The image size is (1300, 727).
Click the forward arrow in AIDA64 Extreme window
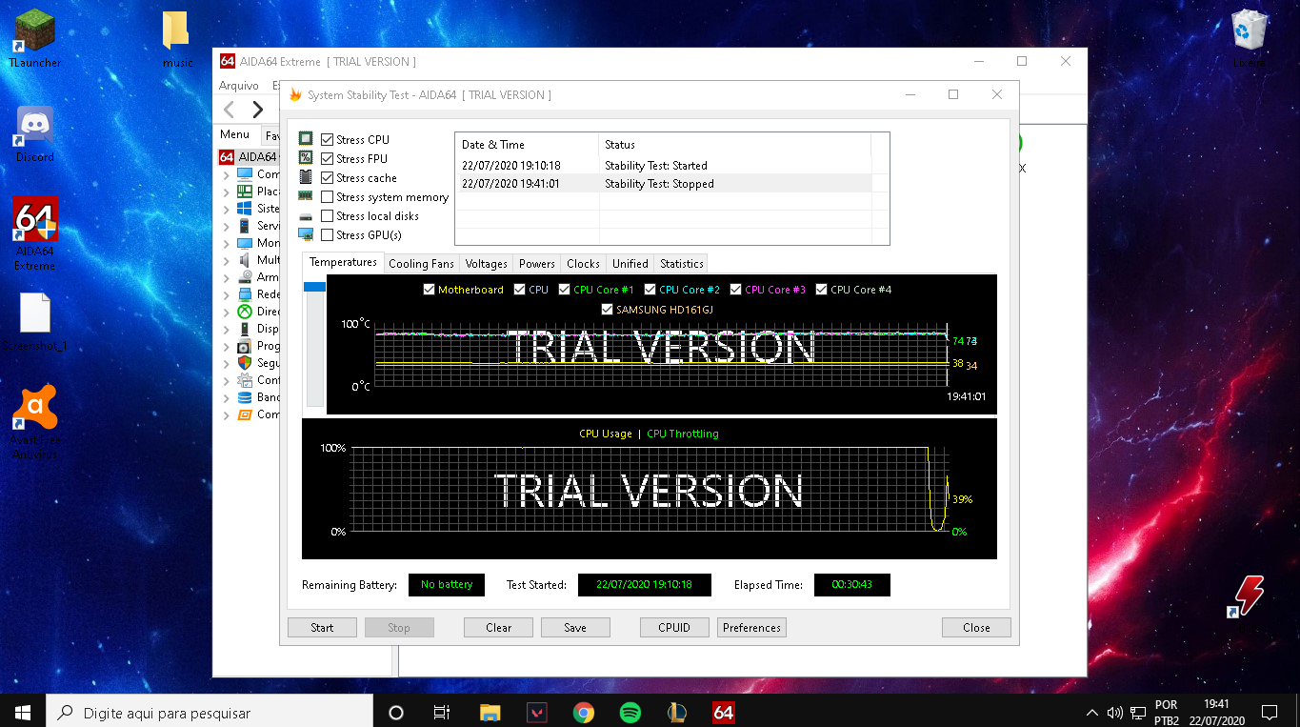[257, 109]
